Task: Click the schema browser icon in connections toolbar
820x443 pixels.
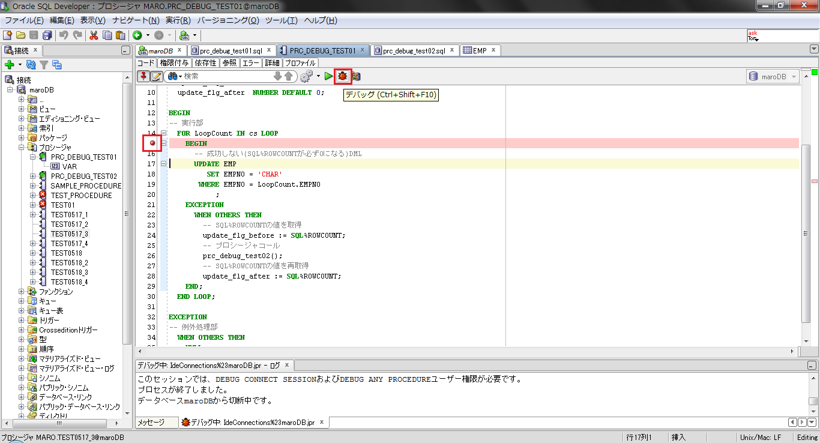Action: (57, 65)
